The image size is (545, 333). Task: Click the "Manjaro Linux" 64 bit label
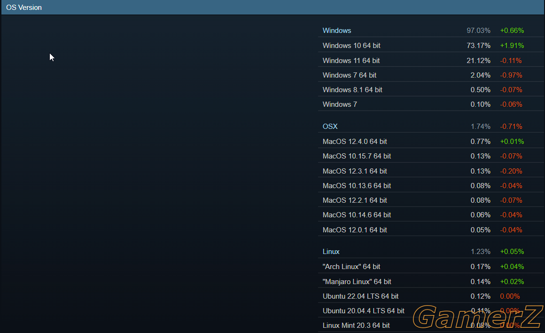(x=357, y=282)
